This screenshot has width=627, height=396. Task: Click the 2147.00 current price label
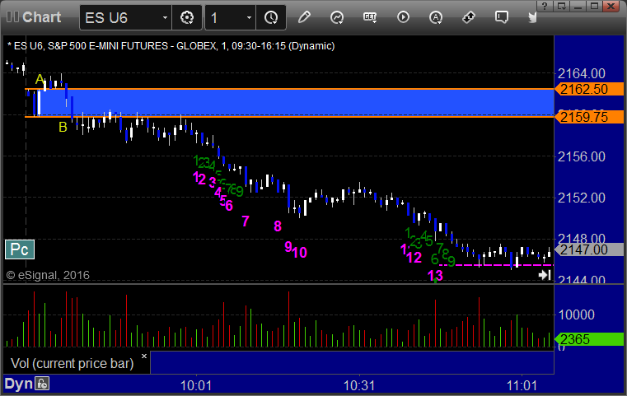click(588, 249)
